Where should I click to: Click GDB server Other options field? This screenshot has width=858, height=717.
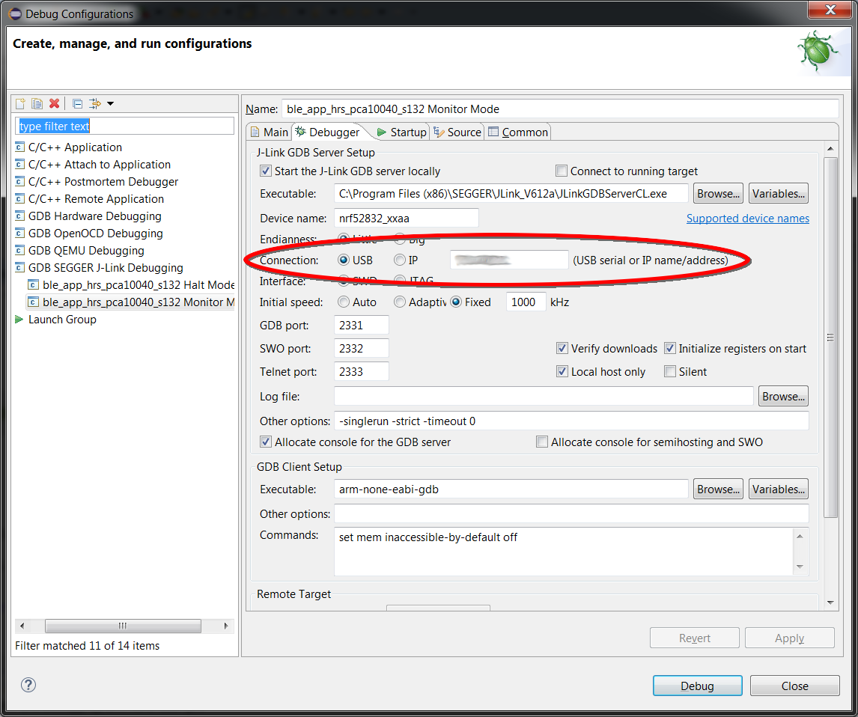(571, 421)
